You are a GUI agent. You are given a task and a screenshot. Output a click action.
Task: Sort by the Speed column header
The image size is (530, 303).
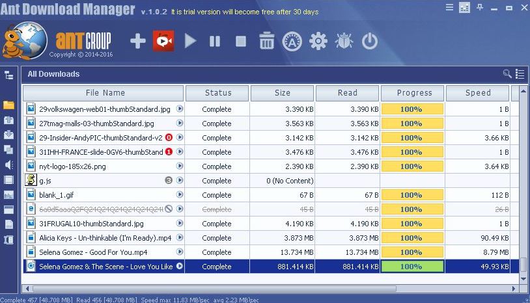478,93
